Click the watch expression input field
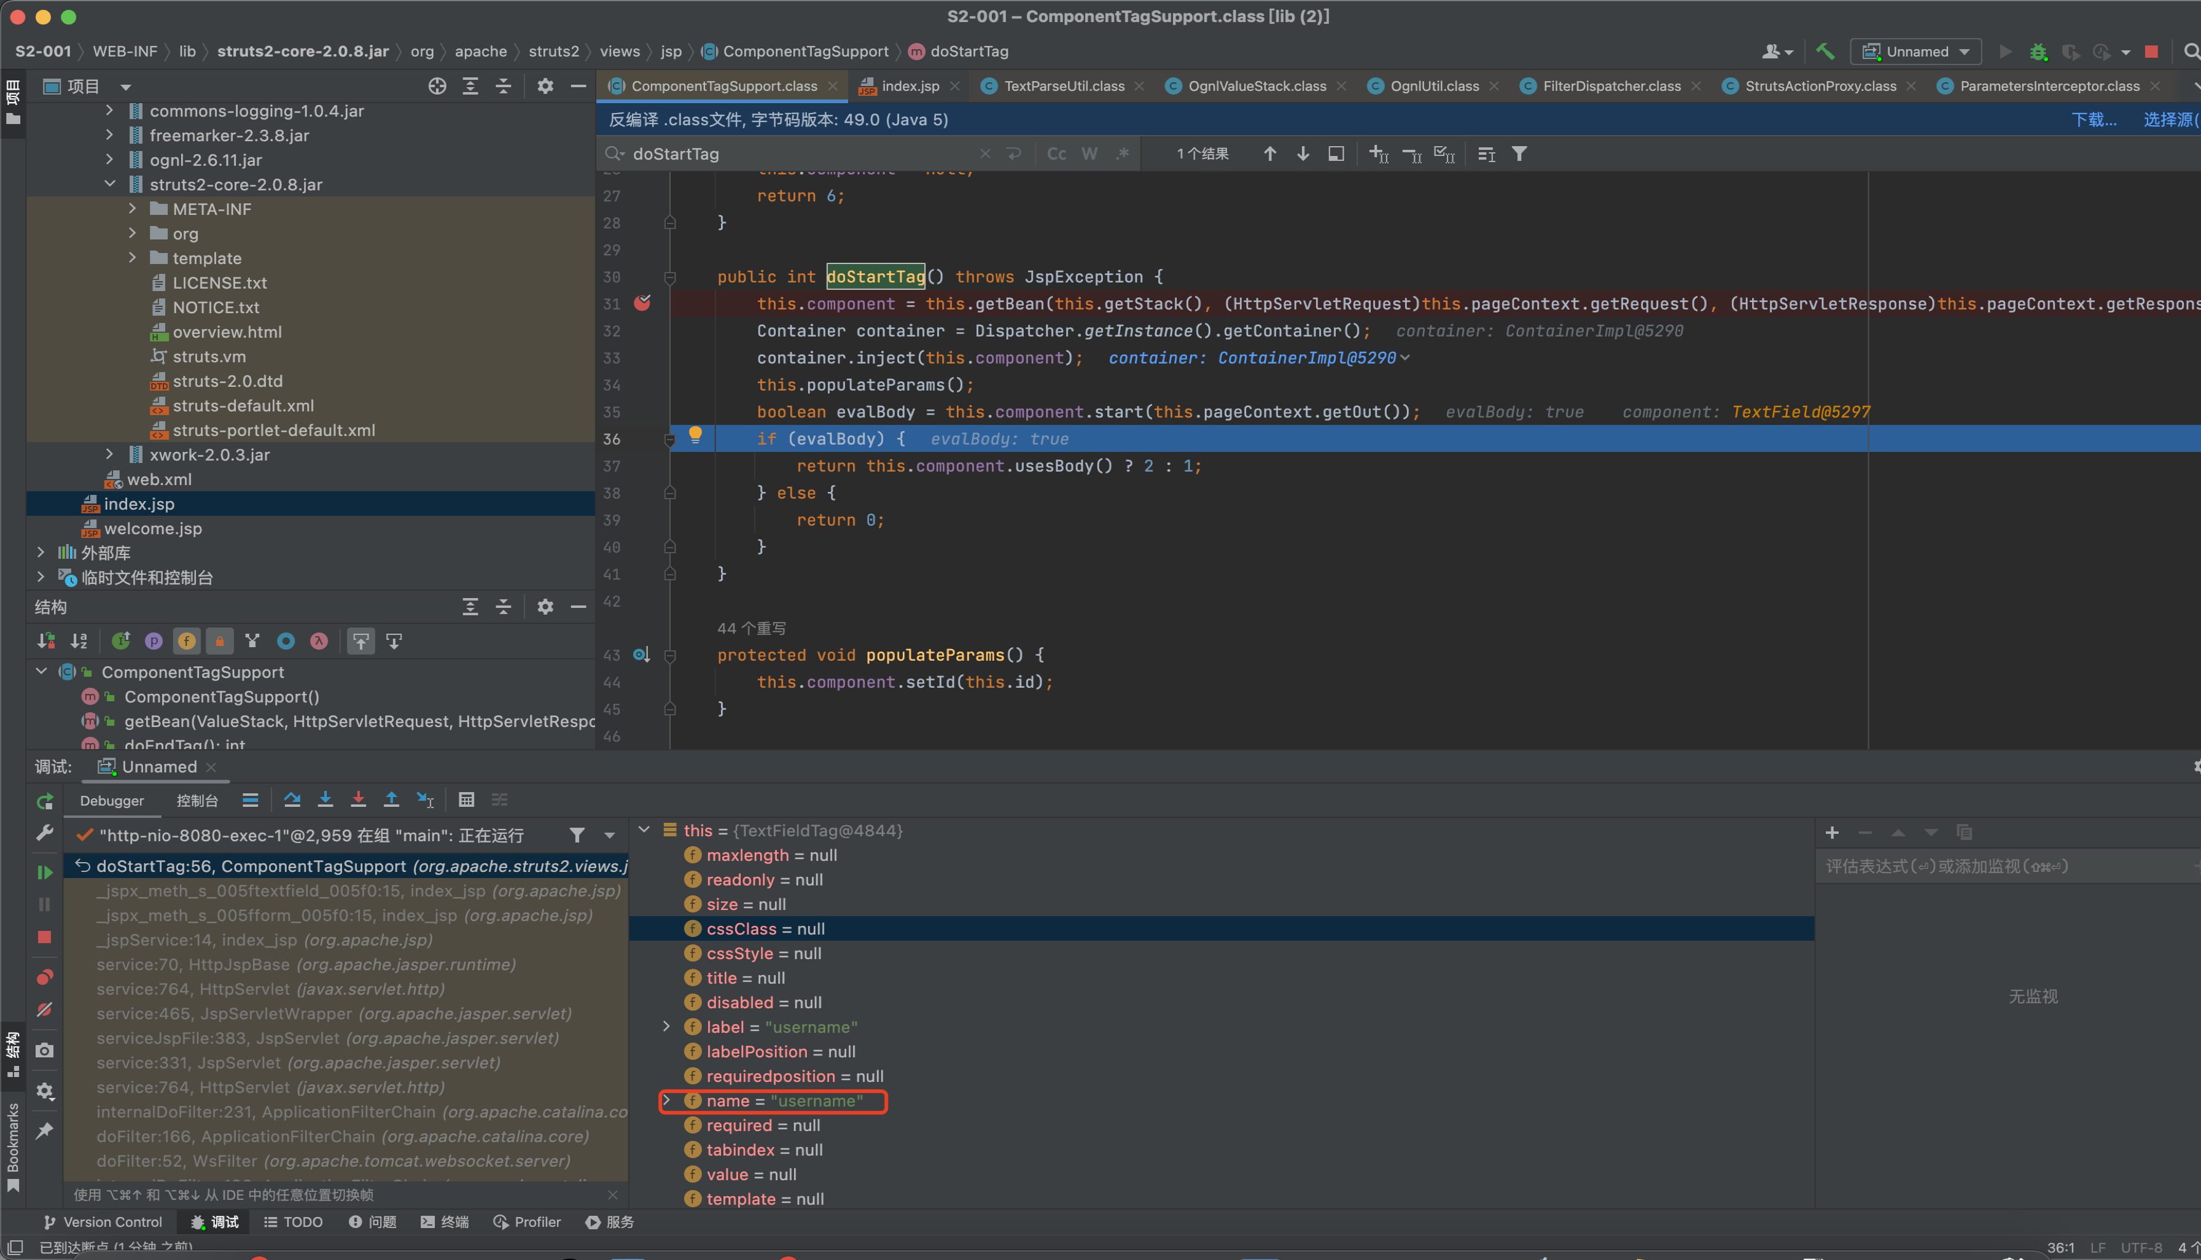Screen dimensions: 2201x1260 coord(2008,866)
